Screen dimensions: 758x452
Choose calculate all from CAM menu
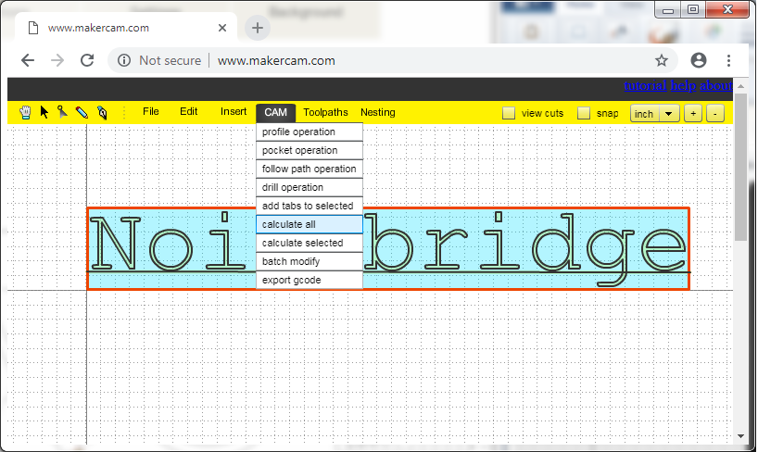click(x=309, y=224)
